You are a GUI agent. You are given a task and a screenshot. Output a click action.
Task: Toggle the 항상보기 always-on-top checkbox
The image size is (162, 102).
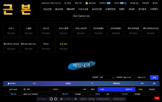click(x=39, y=99)
